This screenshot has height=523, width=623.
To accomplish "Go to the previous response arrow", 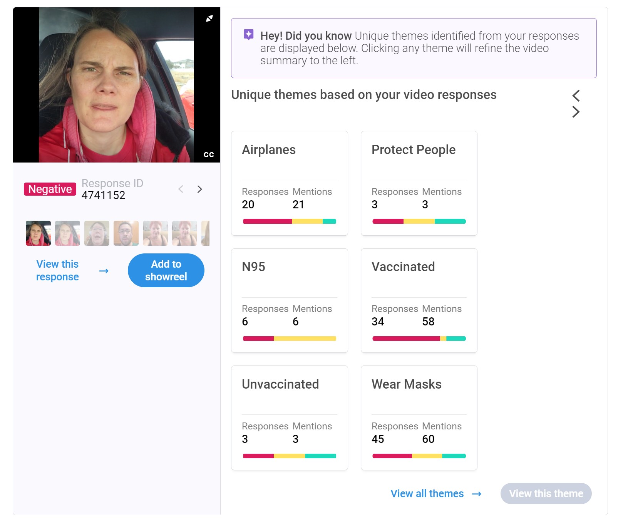I will click(181, 189).
